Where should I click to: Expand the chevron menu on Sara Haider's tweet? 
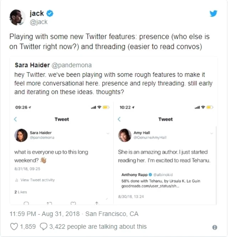108,133
